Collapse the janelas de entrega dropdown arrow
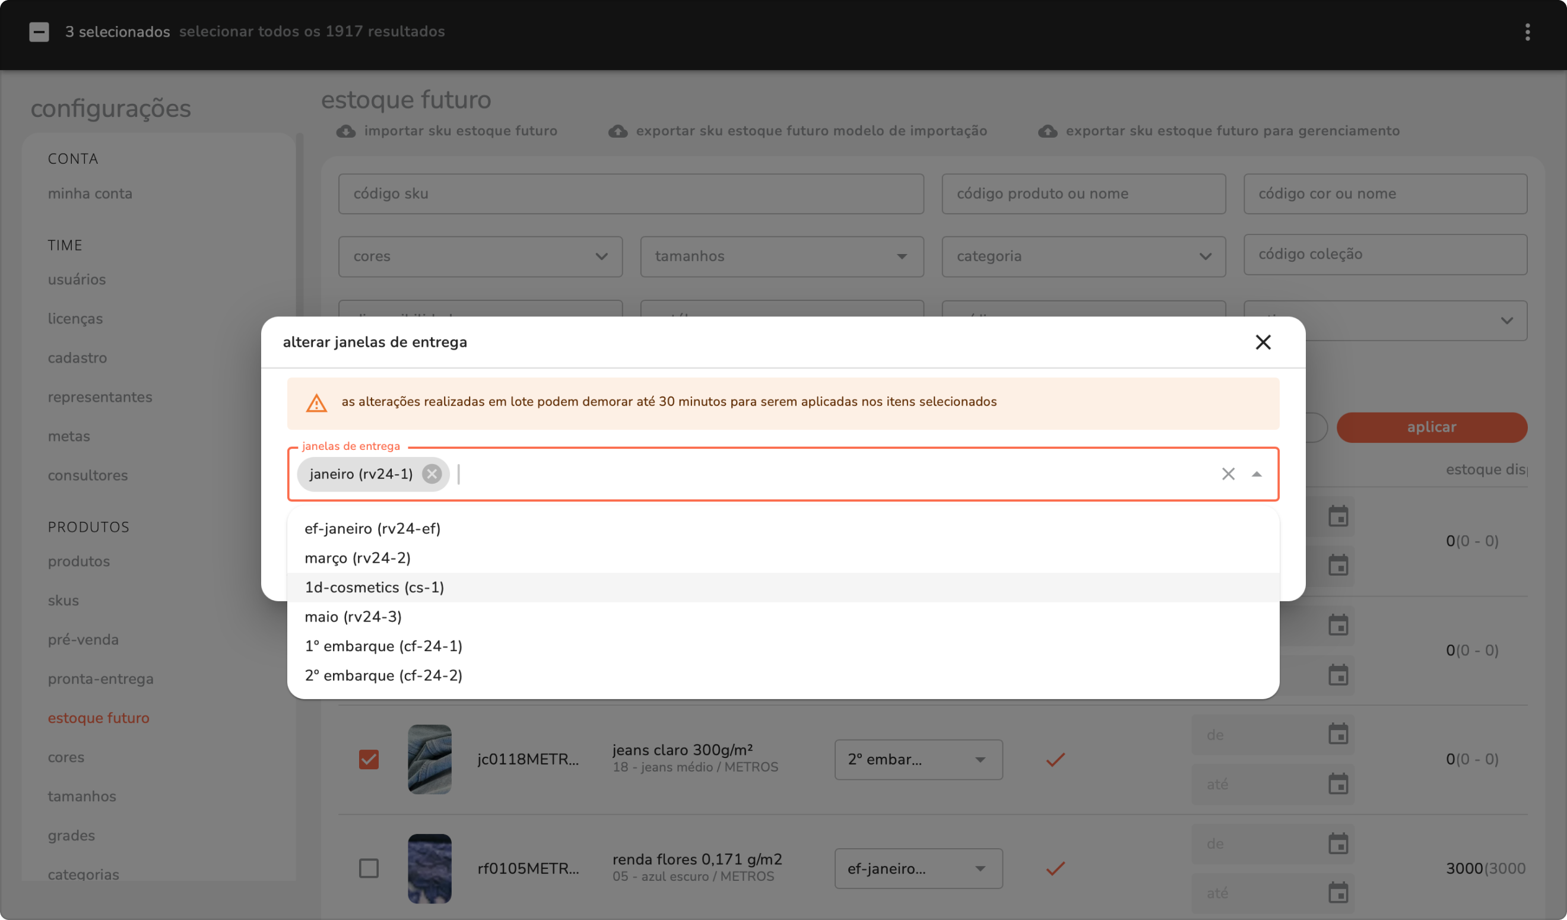Image resolution: width=1567 pixels, height=920 pixels. (x=1256, y=474)
